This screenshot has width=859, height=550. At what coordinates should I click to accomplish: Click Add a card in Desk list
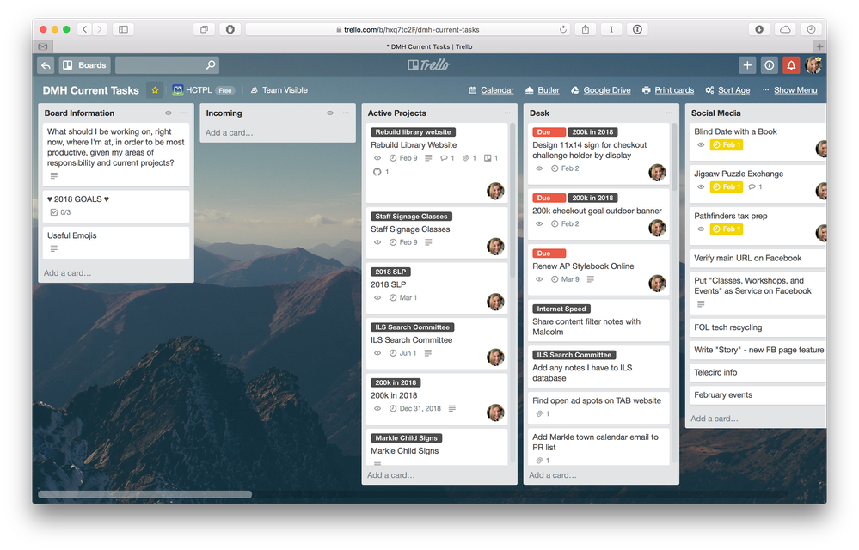point(552,475)
